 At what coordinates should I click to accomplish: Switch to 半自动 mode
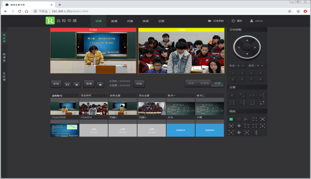point(204,83)
